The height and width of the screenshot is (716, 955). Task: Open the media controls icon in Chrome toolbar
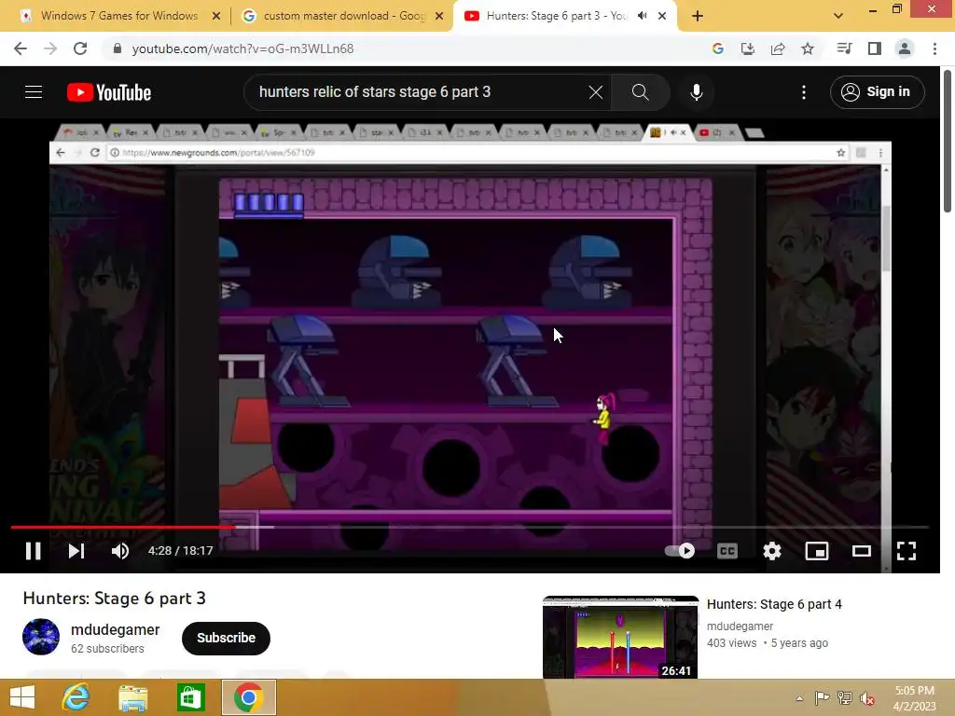point(844,48)
